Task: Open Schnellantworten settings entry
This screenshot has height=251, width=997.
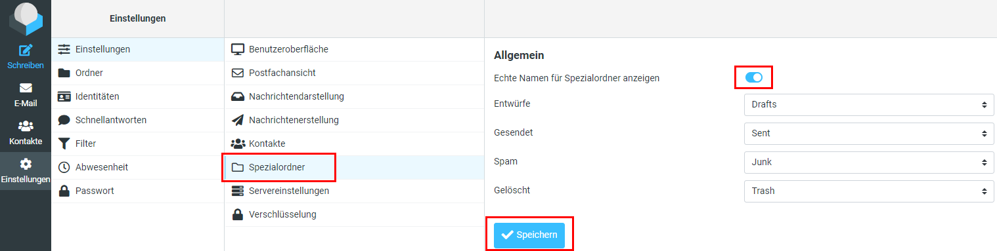Action: (137, 120)
